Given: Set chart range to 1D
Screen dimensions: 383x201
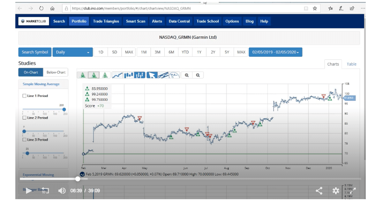Looking at the screenshot, I should (101, 52).
